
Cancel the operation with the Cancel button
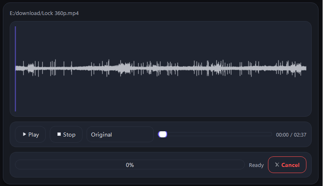(x=287, y=165)
